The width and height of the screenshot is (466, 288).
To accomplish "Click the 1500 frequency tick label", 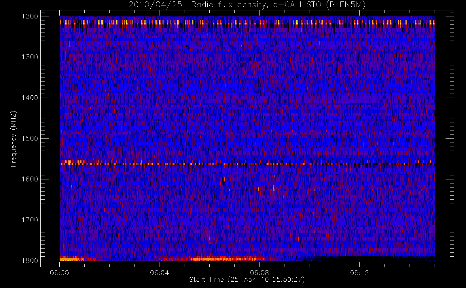I will click(x=30, y=139).
